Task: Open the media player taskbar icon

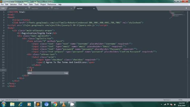Action: pos(29,104)
